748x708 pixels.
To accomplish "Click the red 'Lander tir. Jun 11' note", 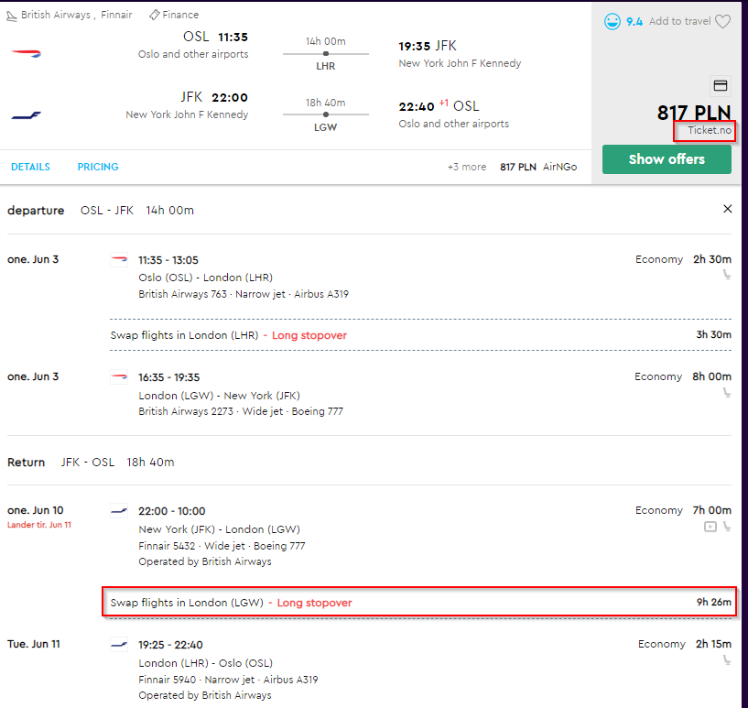I will tap(39, 525).
